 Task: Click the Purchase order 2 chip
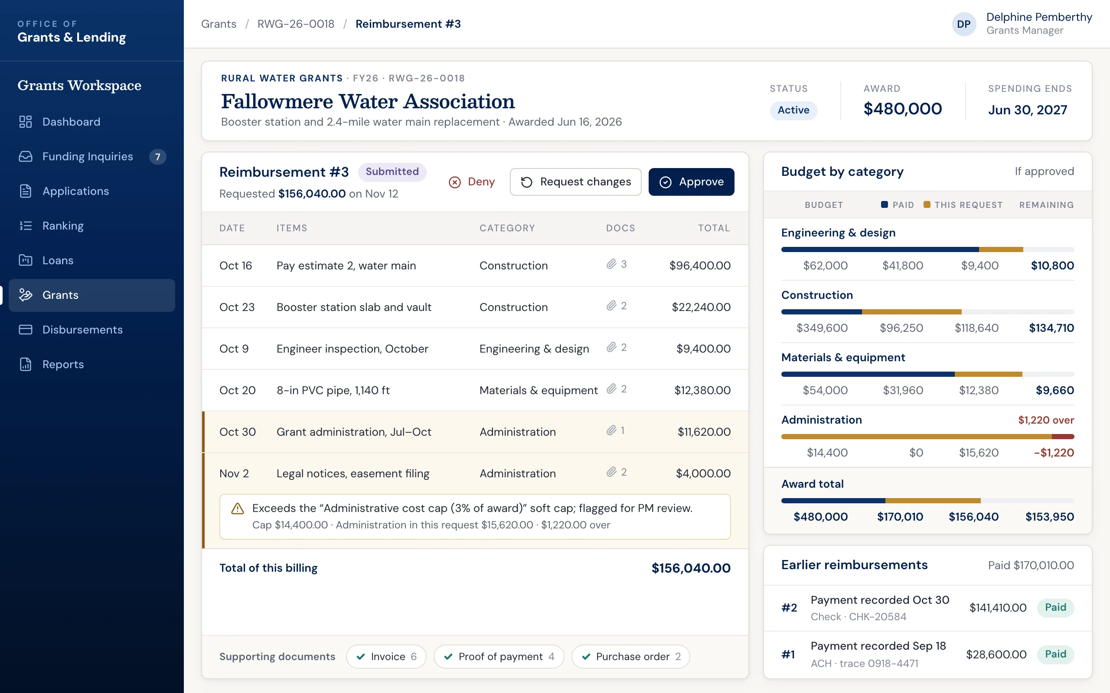pyautogui.click(x=631, y=657)
